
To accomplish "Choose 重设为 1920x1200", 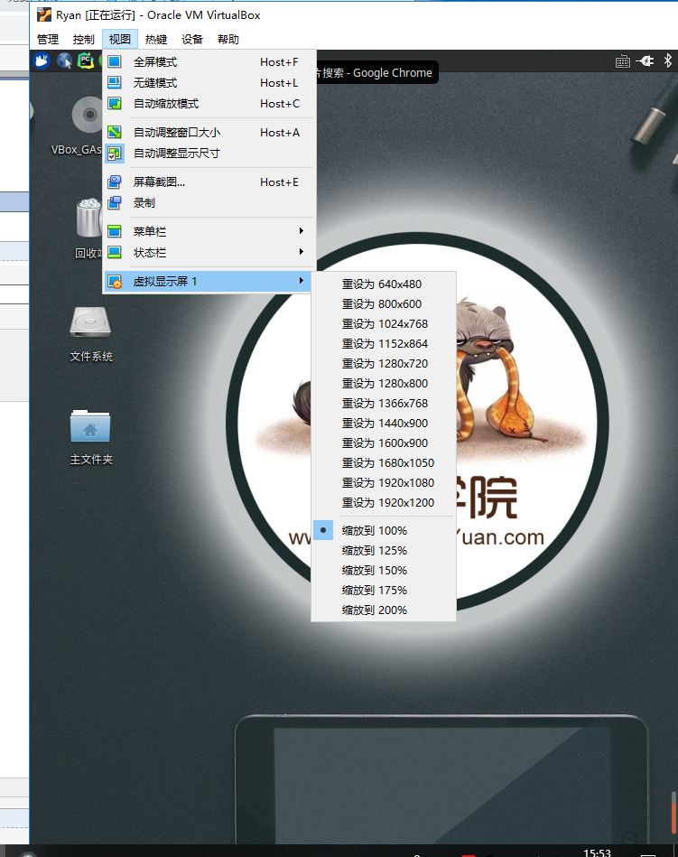I will (x=384, y=502).
